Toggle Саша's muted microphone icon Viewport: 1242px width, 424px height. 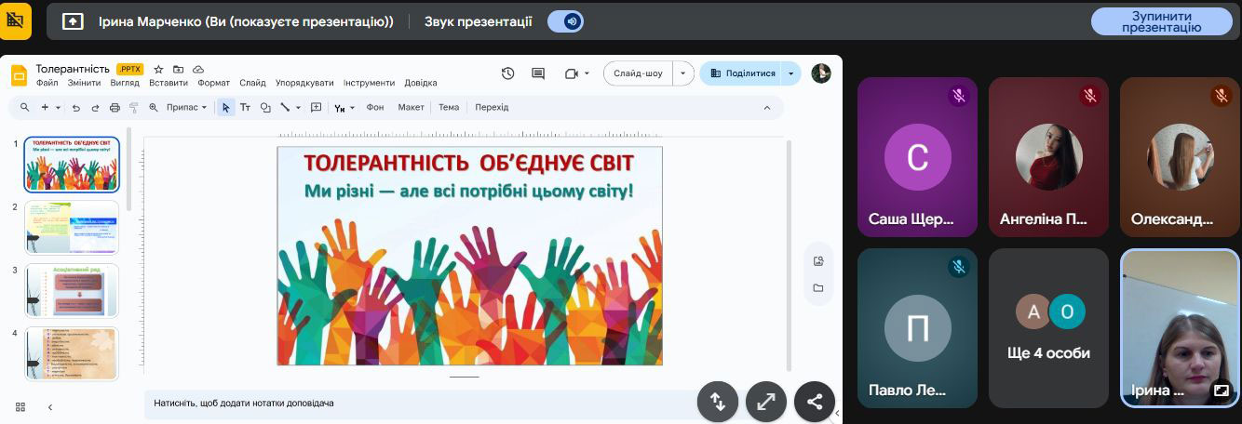click(957, 96)
